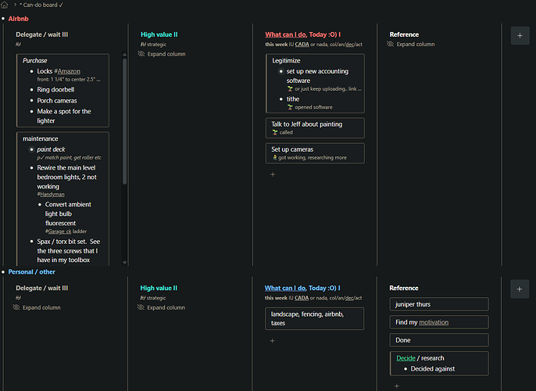This screenshot has height=391, width=536.
Task: Select Airbnb What can I do, Today header
Action: (302, 34)
